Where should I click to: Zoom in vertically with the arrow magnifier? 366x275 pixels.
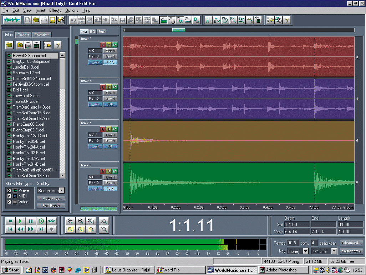point(103,221)
